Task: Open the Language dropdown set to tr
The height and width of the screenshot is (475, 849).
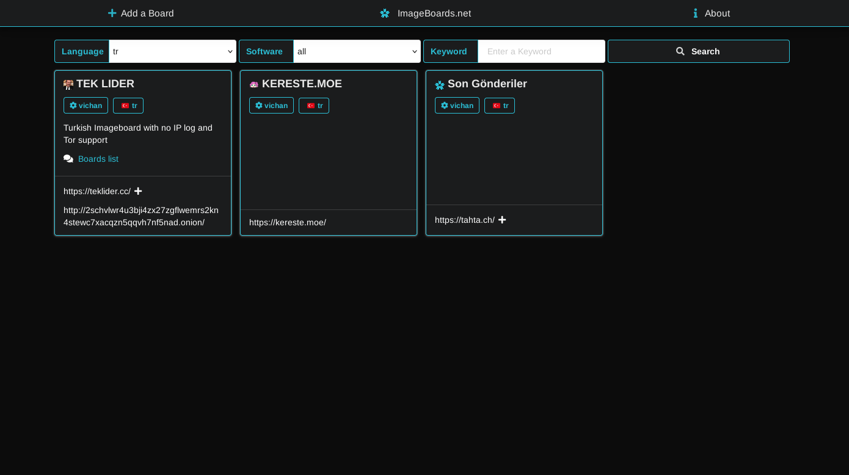Action: coord(172,51)
